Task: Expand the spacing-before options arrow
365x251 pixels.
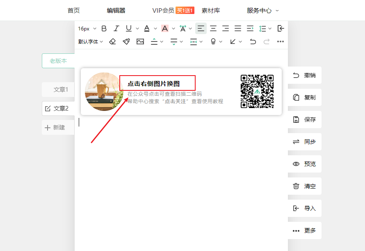Action: point(162,41)
